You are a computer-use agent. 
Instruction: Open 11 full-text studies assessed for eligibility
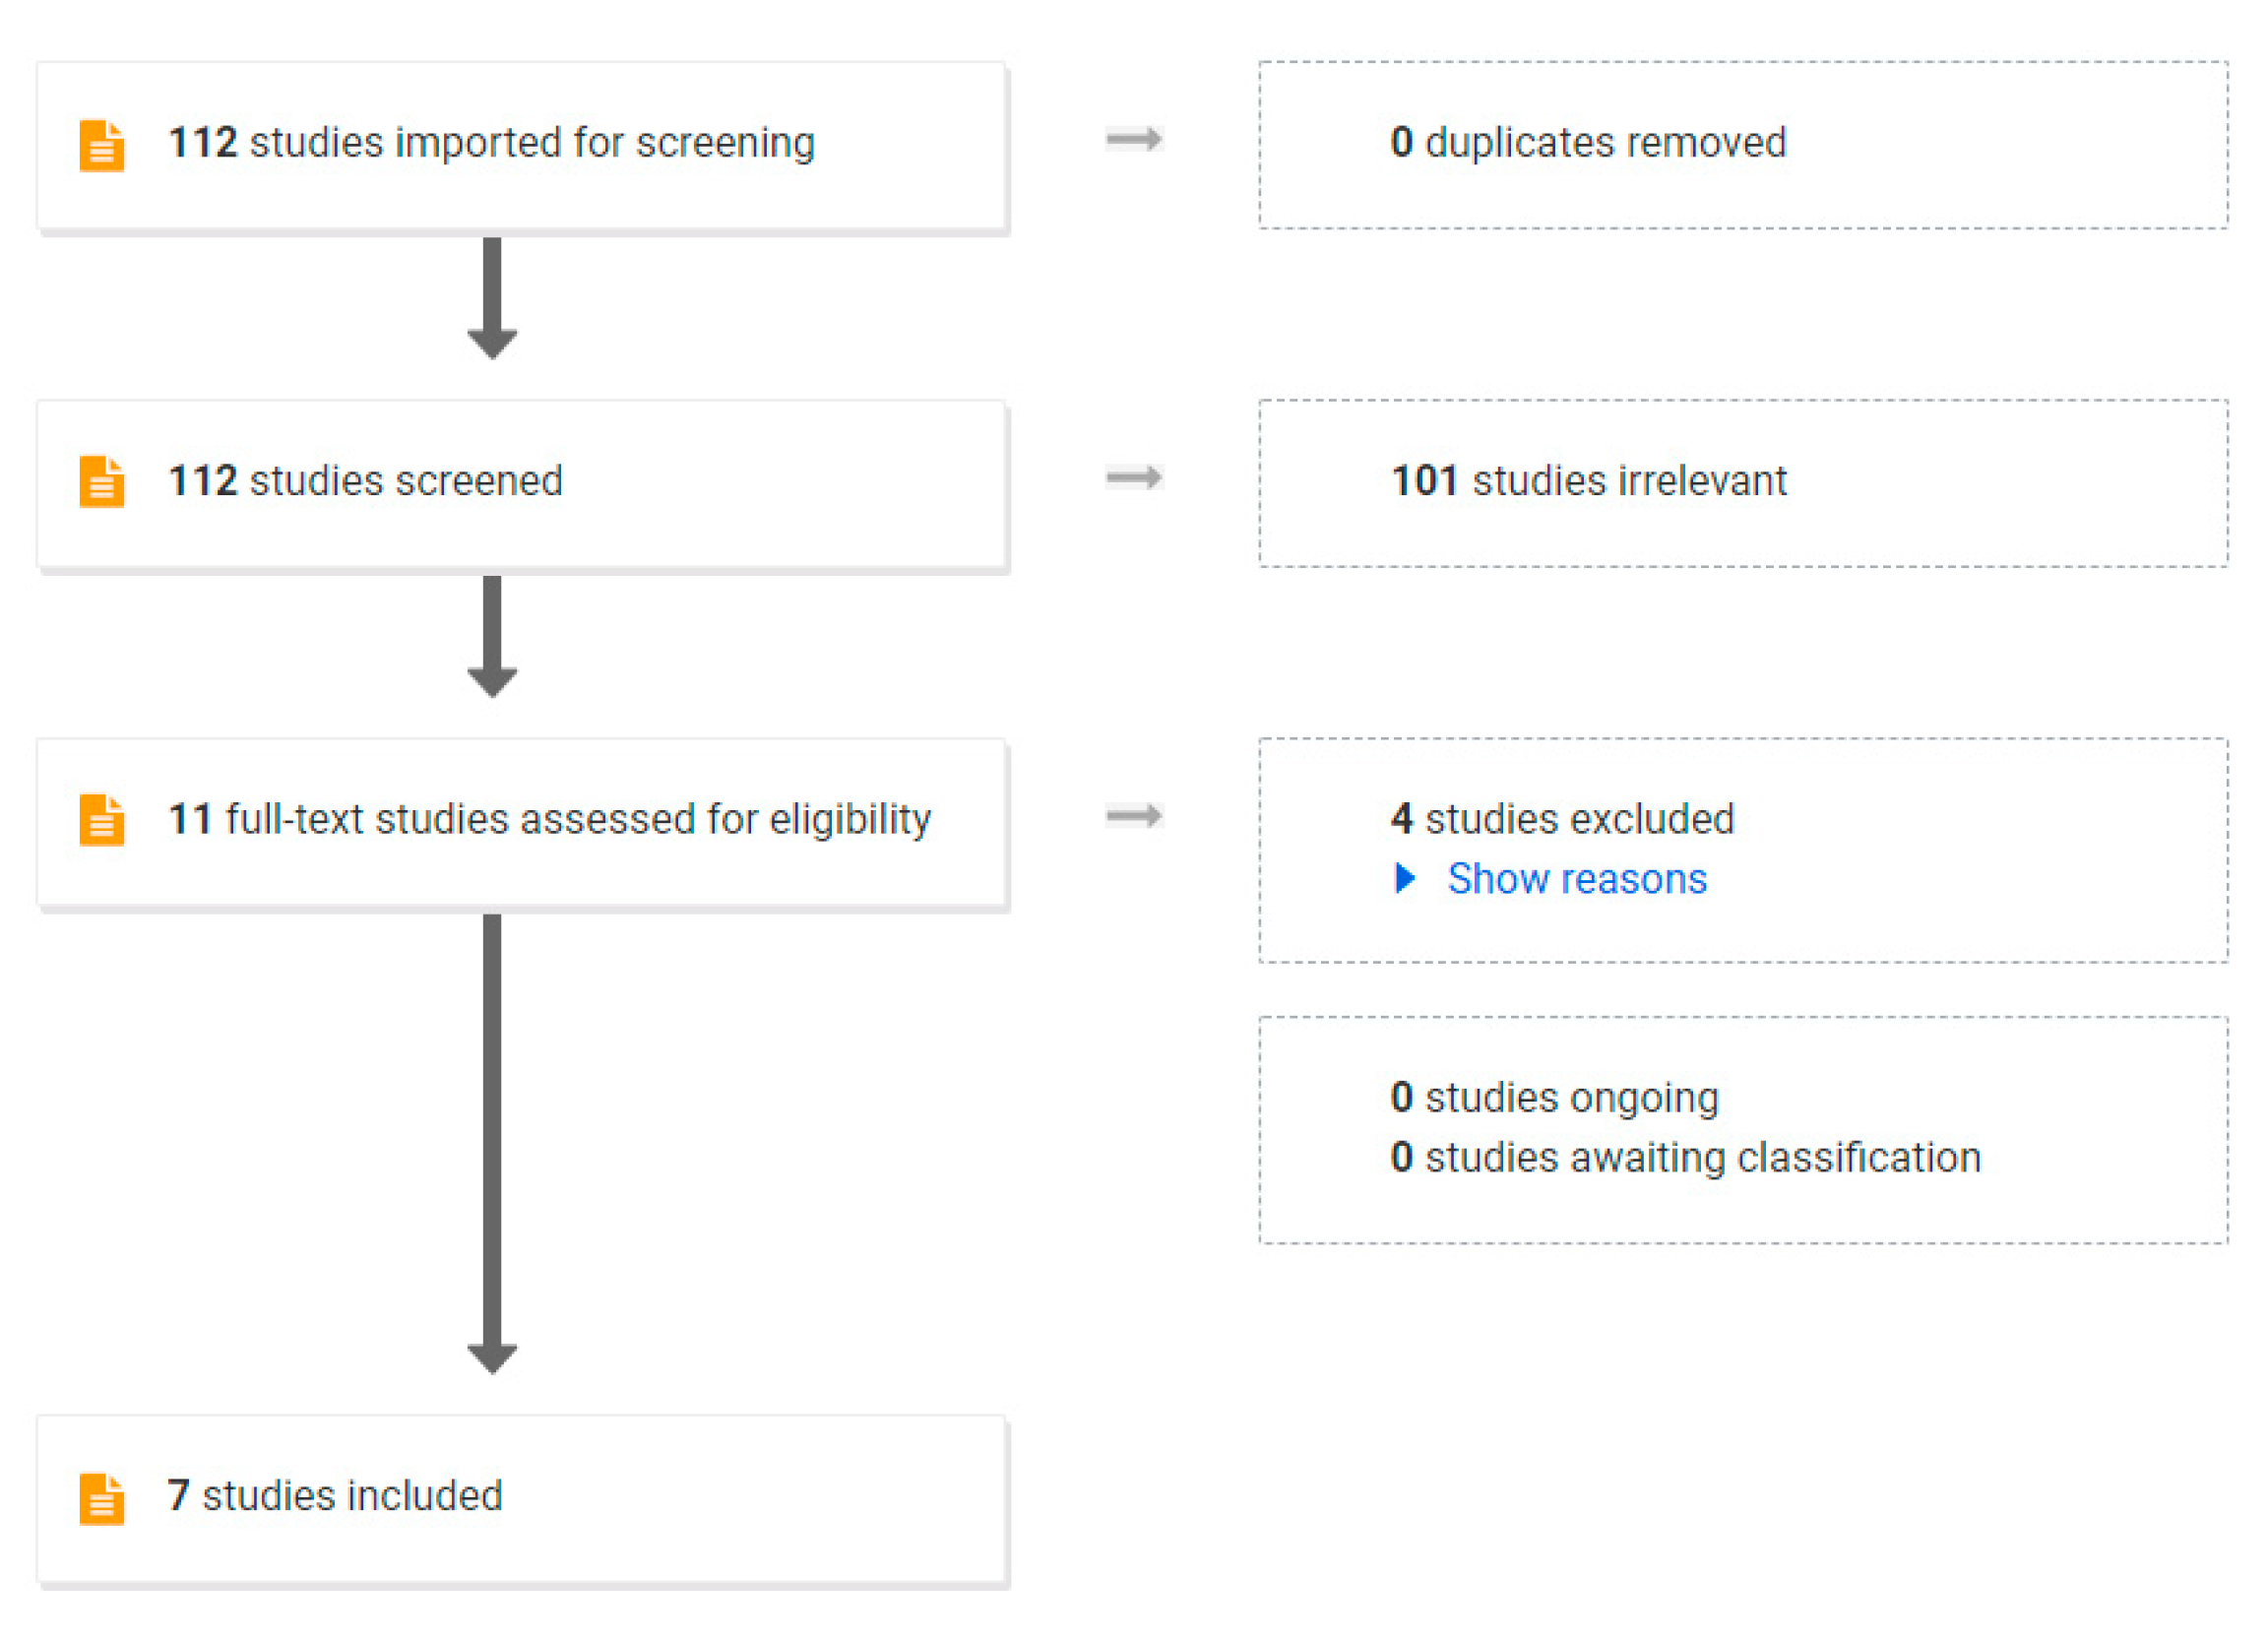click(x=549, y=819)
